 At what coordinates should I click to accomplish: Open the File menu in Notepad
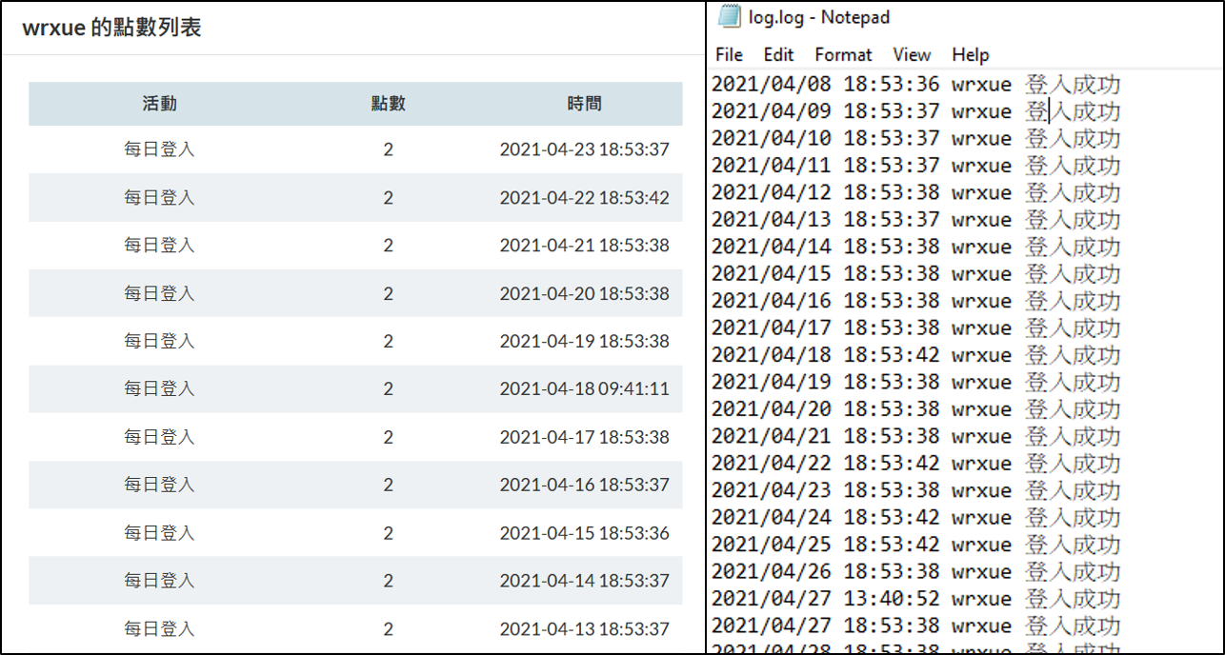pyautogui.click(x=729, y=54)
